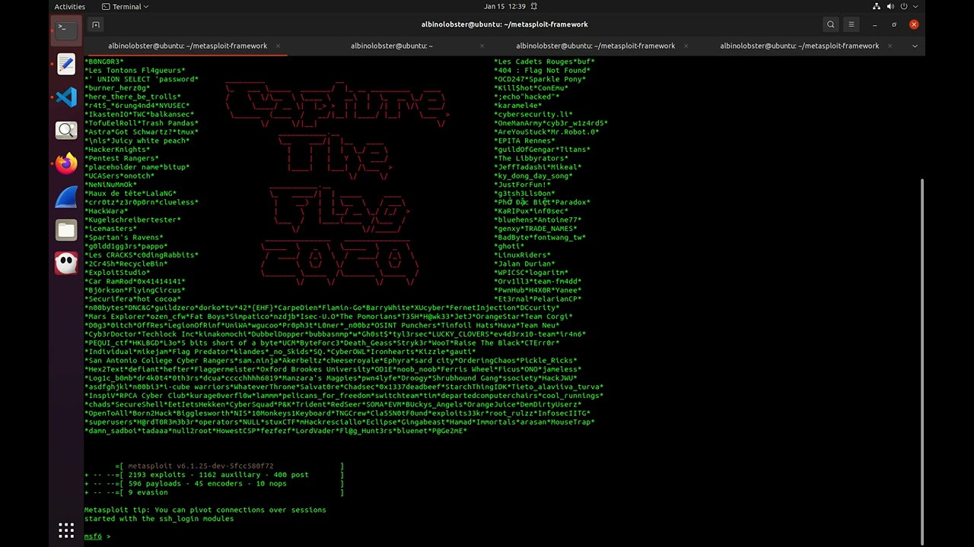The height and width of the screenshot is (547, 974).
Task: Click the "*Kugelschreibertester*" line
Action: [132, 220]
